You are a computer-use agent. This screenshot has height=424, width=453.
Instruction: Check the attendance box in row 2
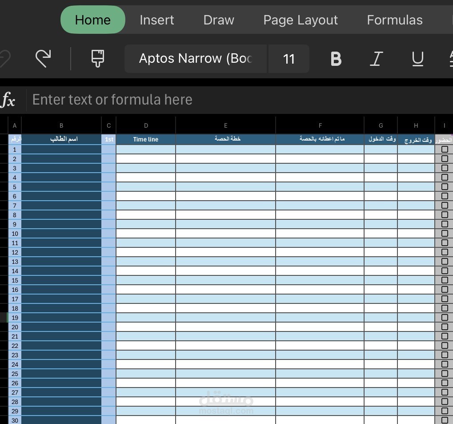(445, 158)
